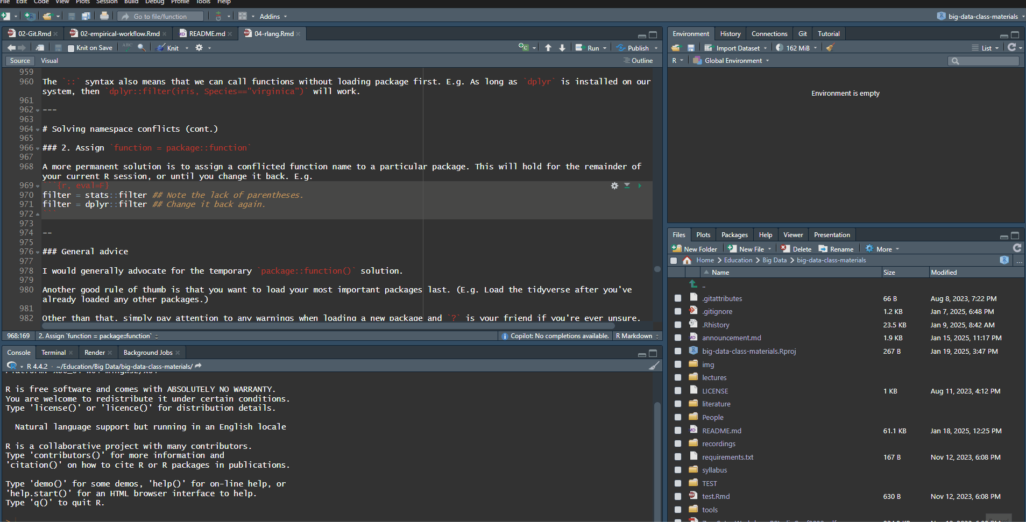Tick the checkbox beside README.md in Files
The width and height of the screenshot is (1026, 522).
click(678, 431)
